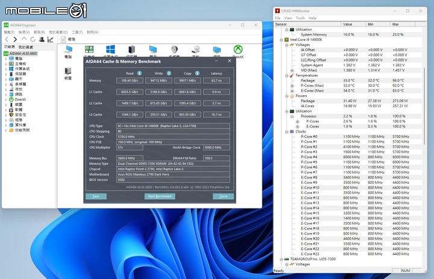The image size is (434, 279).
Task: Open the 檢視(V) menu in AIDA64
Action: [x=24, y=32]
